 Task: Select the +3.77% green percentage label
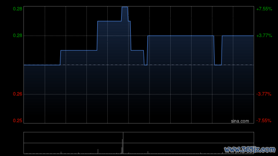(264, 36)
